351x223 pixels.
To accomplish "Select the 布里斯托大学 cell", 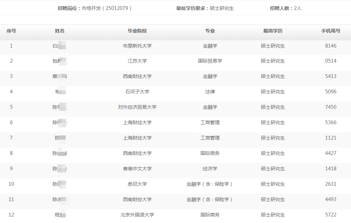I will point(137,45).
